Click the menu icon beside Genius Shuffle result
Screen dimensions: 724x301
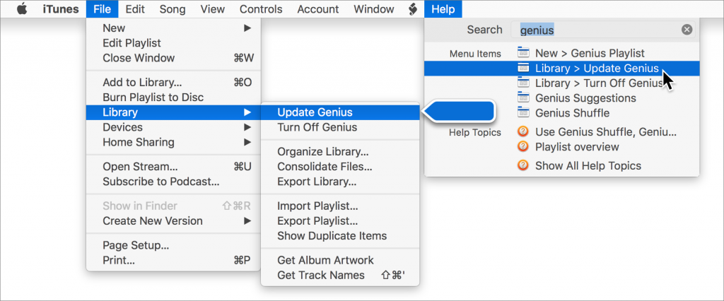pos(523,112)
